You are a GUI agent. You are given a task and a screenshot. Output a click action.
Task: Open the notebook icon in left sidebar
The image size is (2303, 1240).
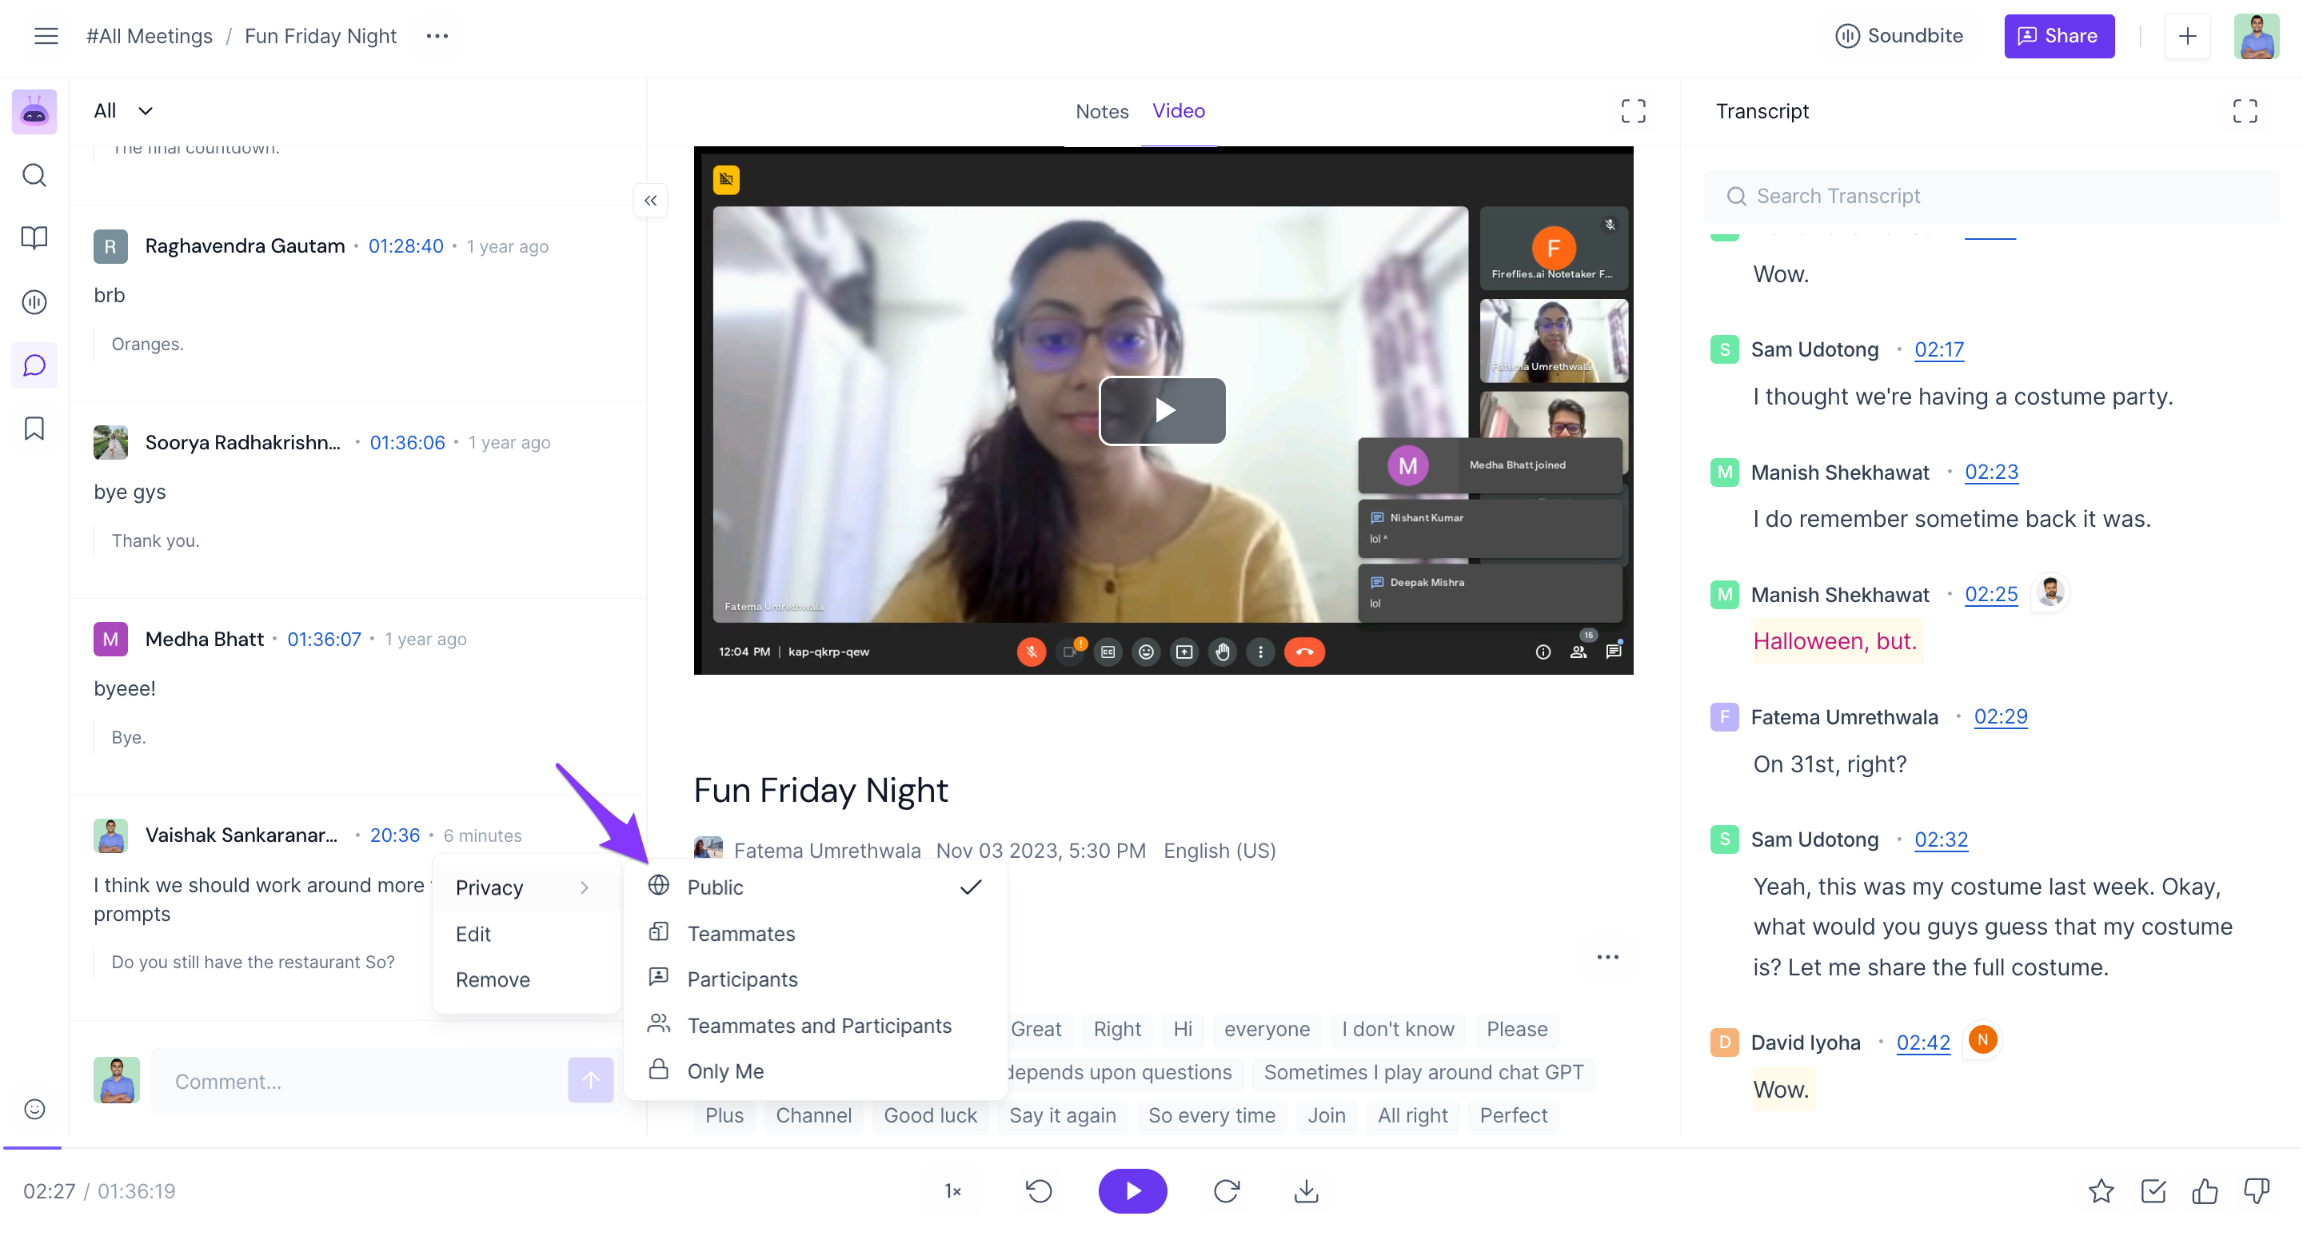(x=34, y=237)
